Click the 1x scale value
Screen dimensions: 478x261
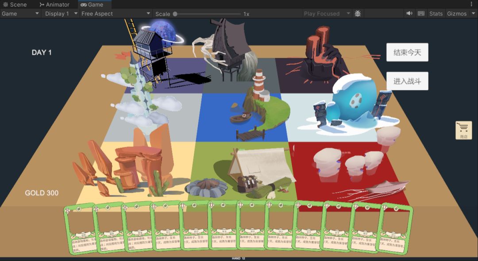coord(247,14)
